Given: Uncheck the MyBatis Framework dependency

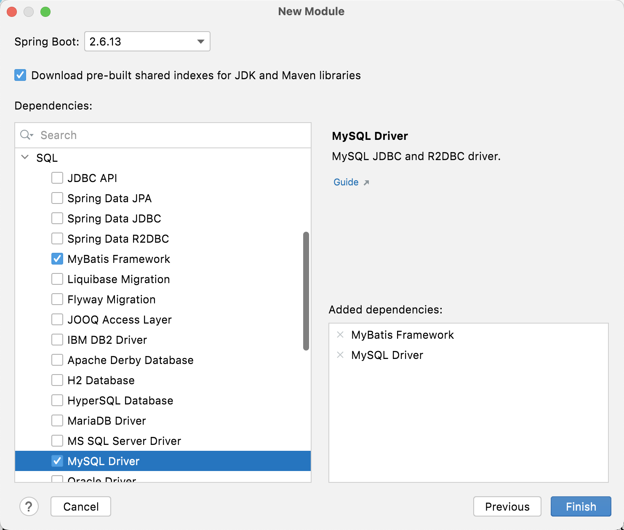Looking at the screenshot, I should pos(57,259).
